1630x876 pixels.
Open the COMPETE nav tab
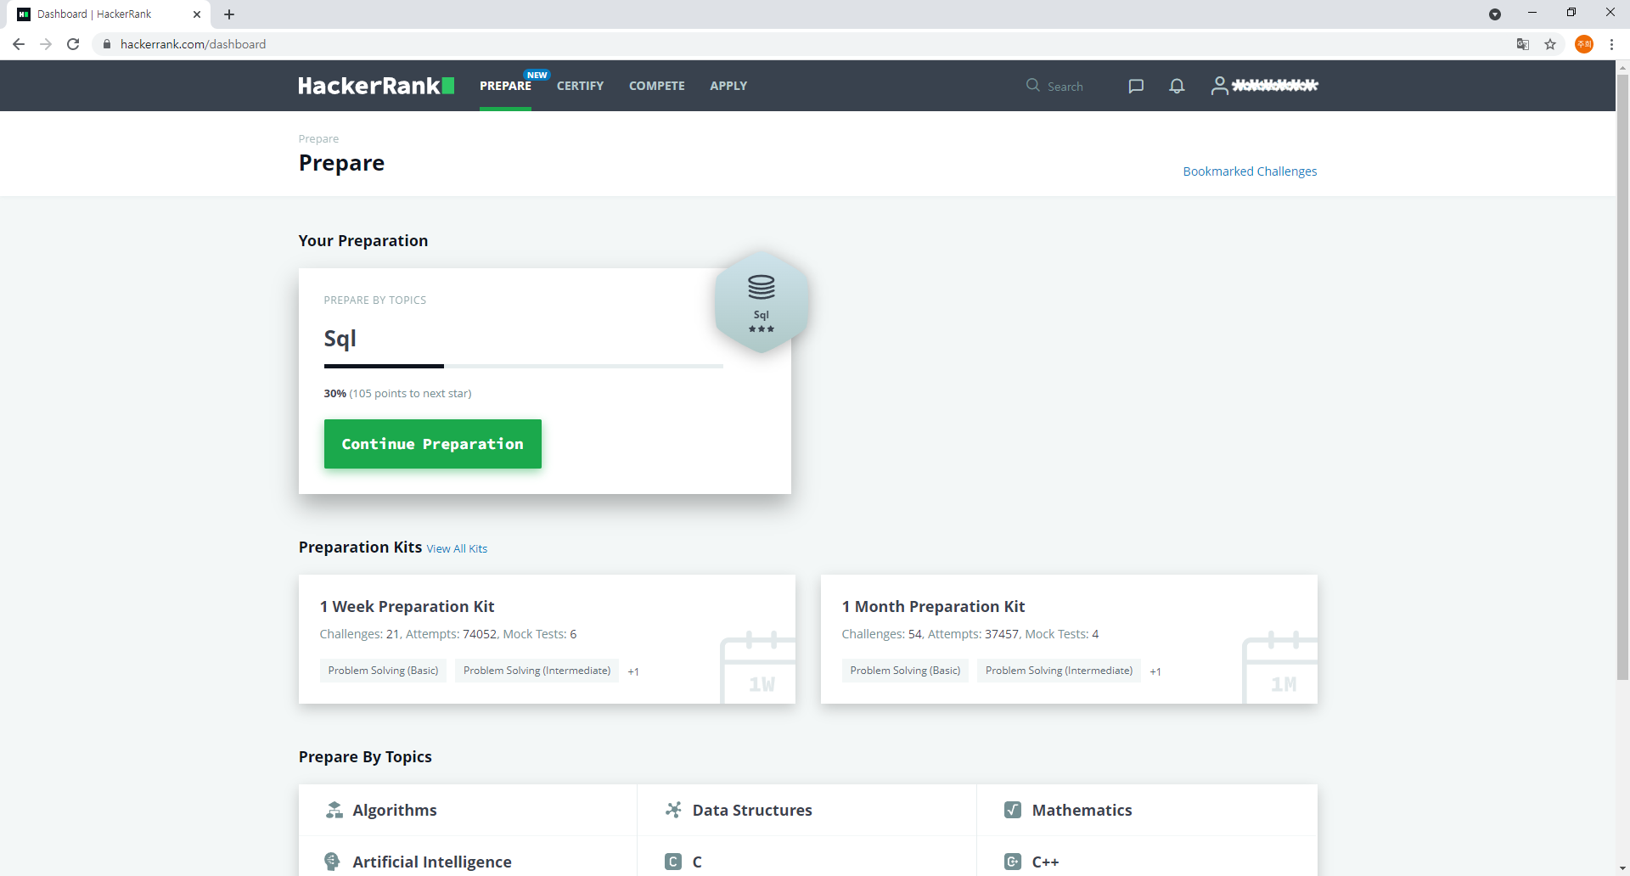(657, 86)
